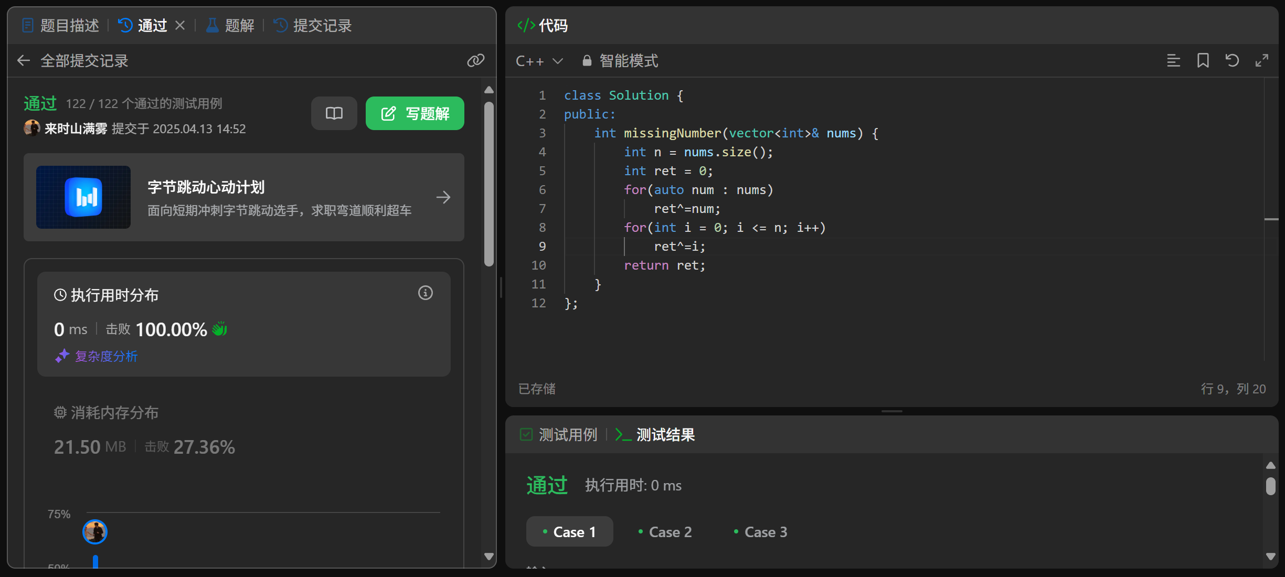The width and height of the screenshot is (1285, 577).
Task: Select Case 2 test case
Action: (x=665, y=532)
